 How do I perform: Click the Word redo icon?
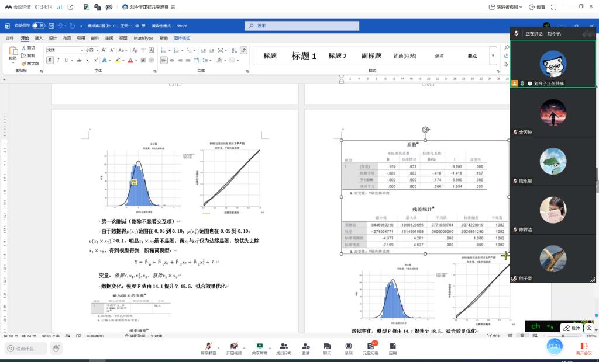72,26
